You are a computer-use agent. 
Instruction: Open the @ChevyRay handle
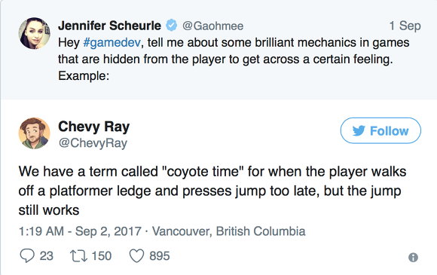click(93, 143)
